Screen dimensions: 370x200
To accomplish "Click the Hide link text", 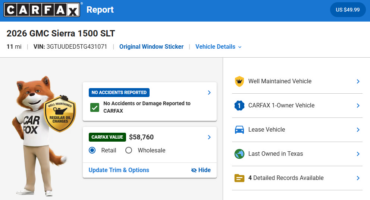I will (x=204, y=170).
